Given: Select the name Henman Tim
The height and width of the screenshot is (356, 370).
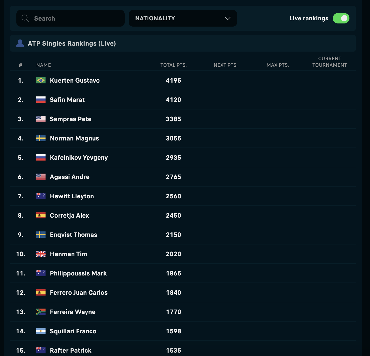Looking at the screenshot, I should point(68,254).
